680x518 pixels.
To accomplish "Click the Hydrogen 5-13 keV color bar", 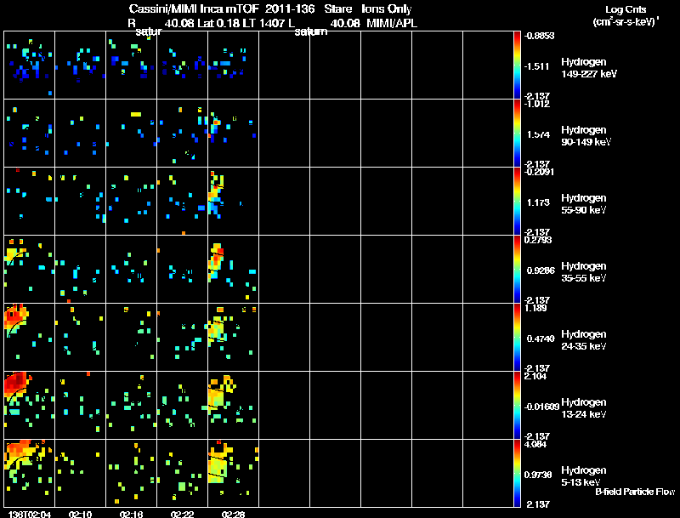I will click(517, 473).
